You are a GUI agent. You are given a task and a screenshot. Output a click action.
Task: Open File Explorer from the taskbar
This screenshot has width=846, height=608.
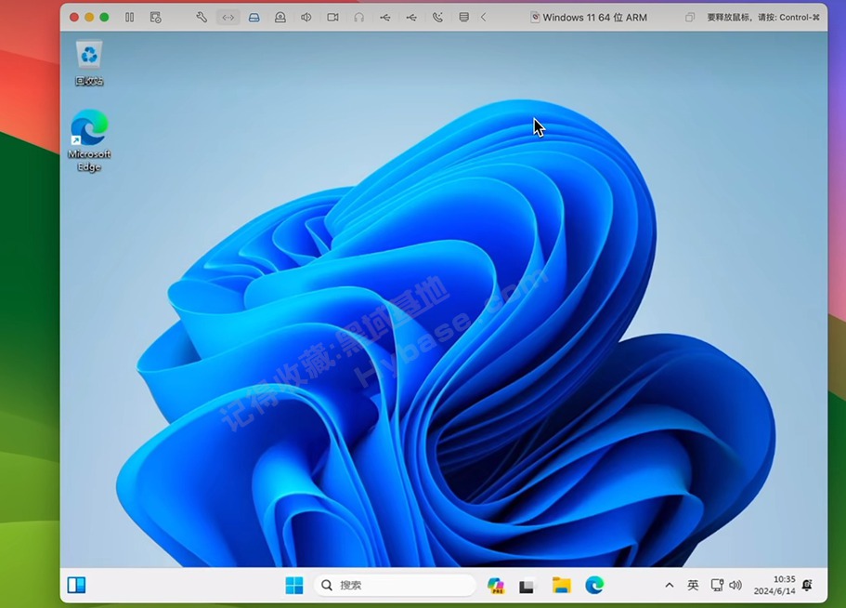(x=561, y=585)
